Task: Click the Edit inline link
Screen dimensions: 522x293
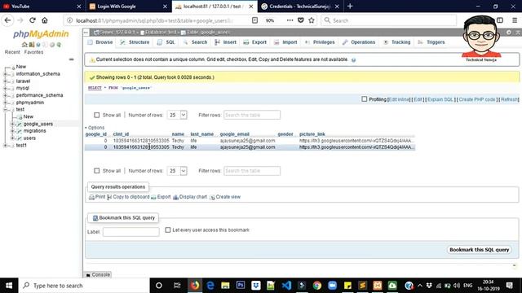Action: pos(399,99)
